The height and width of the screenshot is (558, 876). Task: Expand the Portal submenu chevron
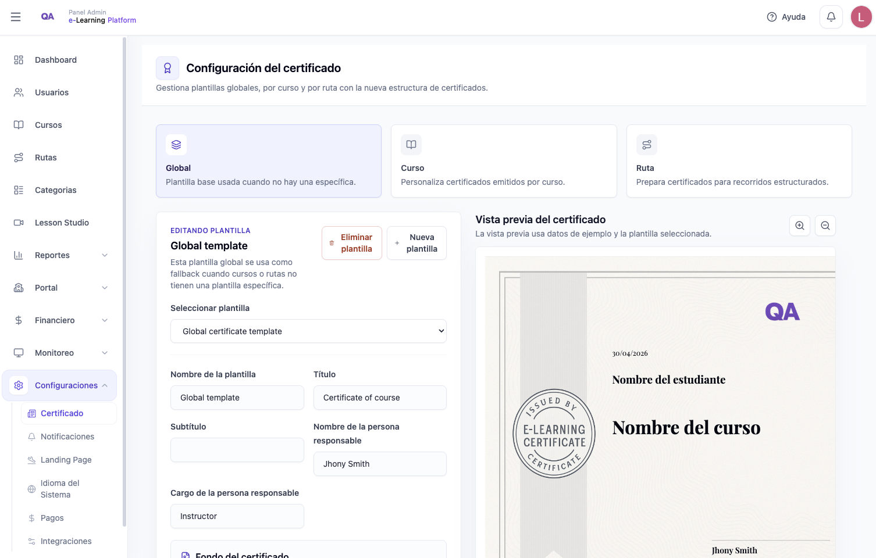(105, 288)
